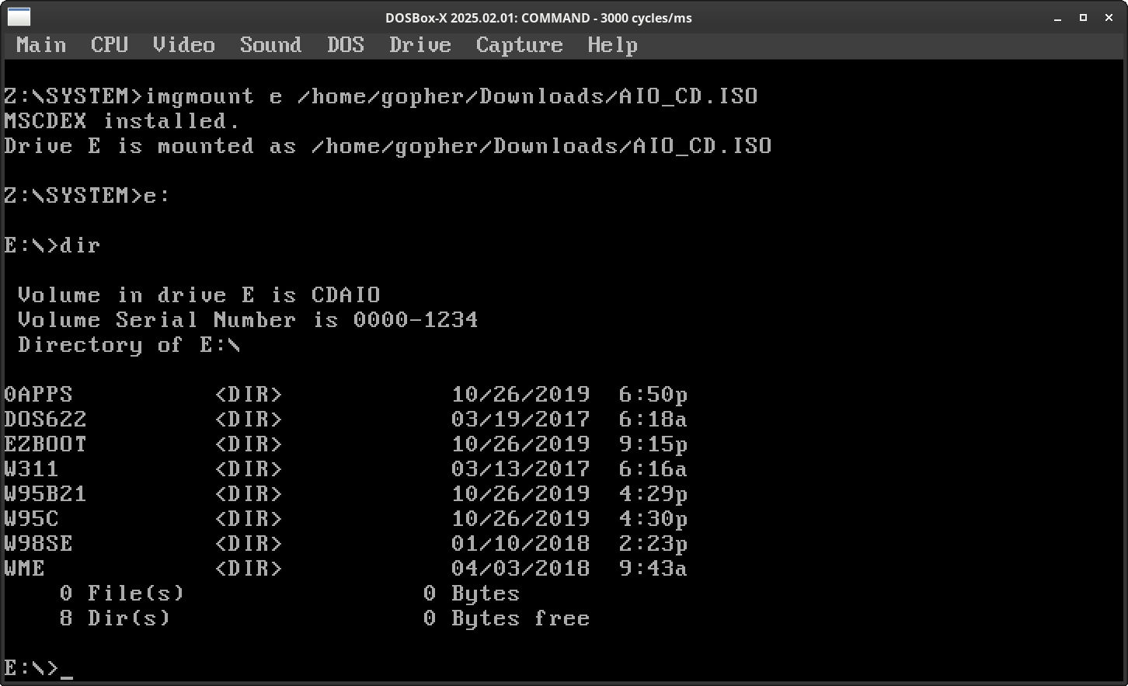1128x686 pixels.
Task: Open the Main menu
Action: coord(41,45)
